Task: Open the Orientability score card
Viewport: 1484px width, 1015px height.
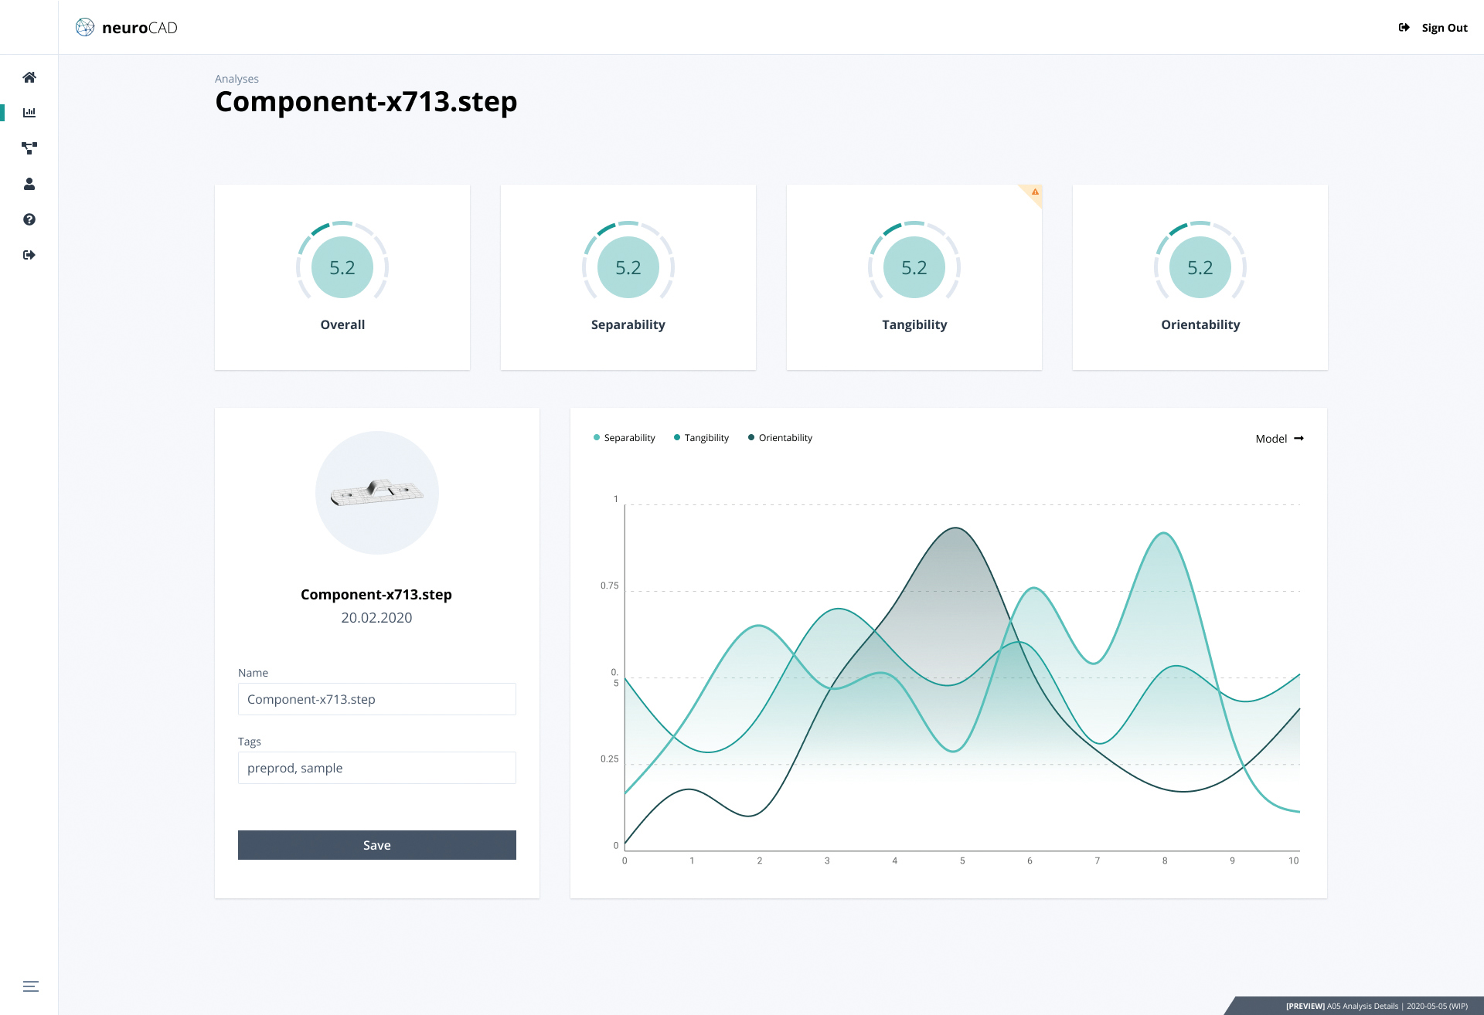Action: tap(1200, 277)
